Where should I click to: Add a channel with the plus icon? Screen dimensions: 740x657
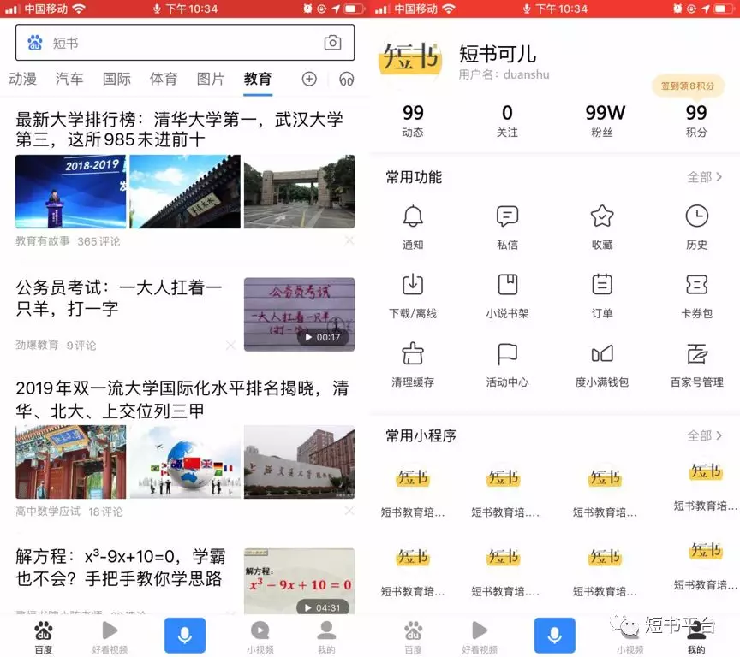coord(309,79)
